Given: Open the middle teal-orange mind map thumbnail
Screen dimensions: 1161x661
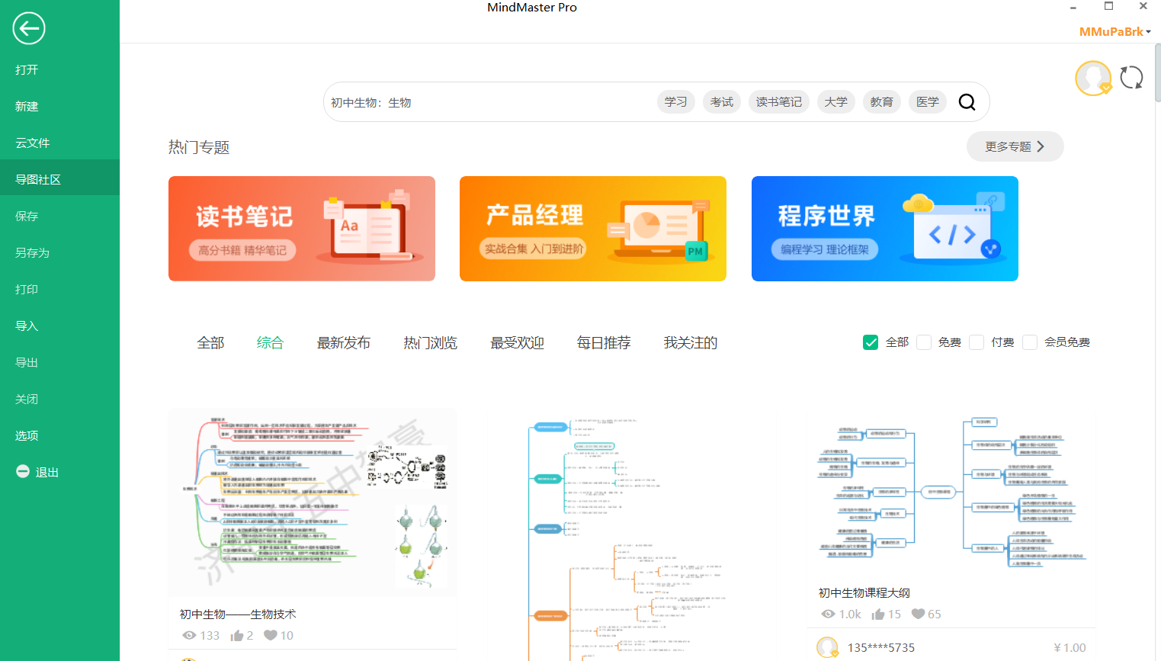Looking at the screenshot, I should pyautogui.click(x=631, y=535).
